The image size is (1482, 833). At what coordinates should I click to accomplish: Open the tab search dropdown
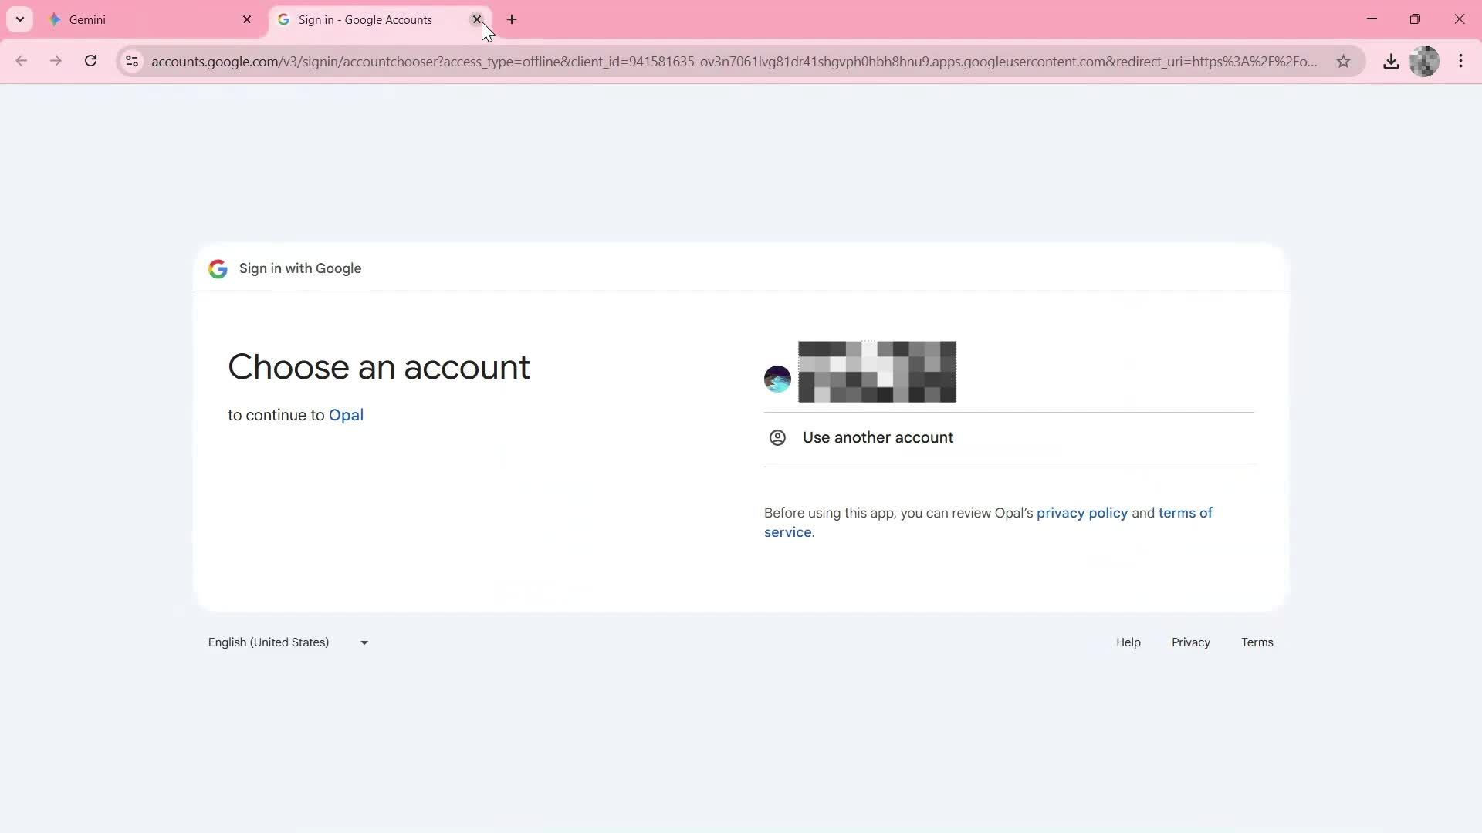point(20,19)
